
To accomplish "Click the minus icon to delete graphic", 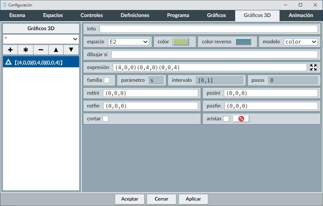I will pos(41,50).
